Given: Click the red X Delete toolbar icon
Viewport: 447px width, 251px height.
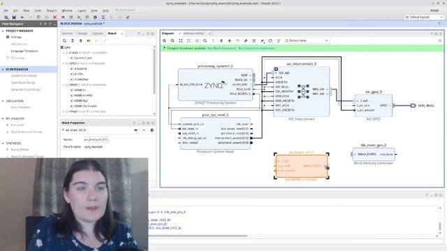Looking at the screenshot, I should click(54, 17).
